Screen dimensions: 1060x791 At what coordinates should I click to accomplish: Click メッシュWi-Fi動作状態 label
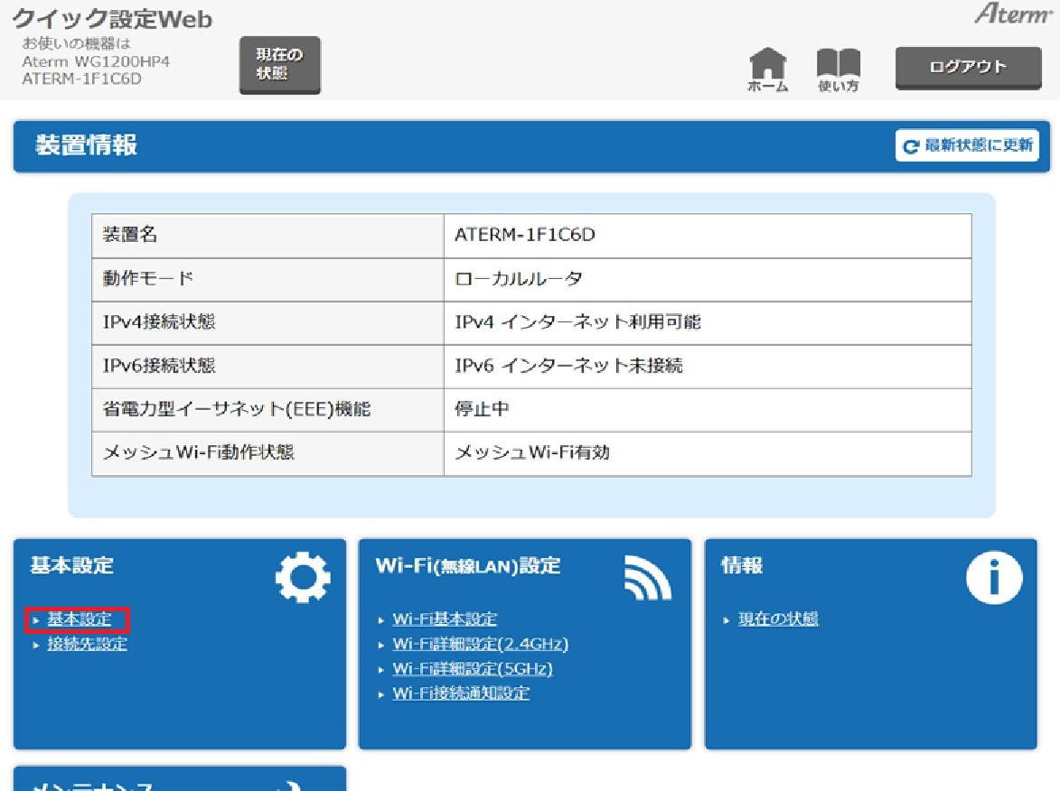[x=198, y=451]
